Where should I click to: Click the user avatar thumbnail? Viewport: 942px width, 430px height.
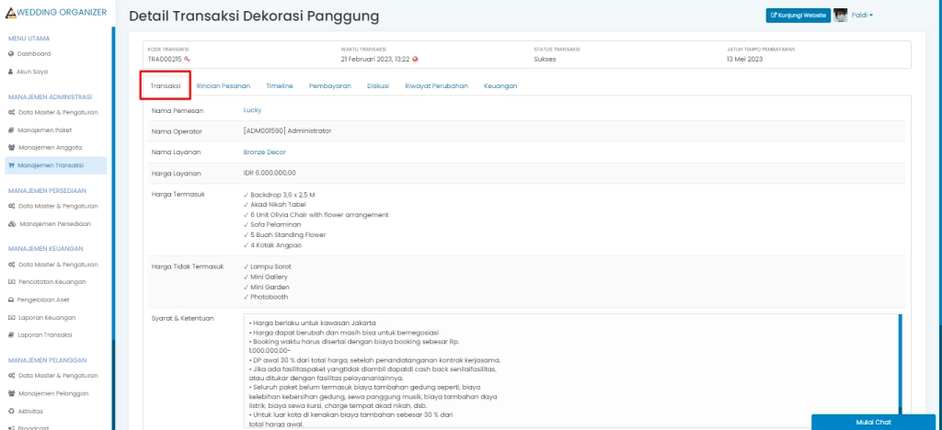point(840,15)
